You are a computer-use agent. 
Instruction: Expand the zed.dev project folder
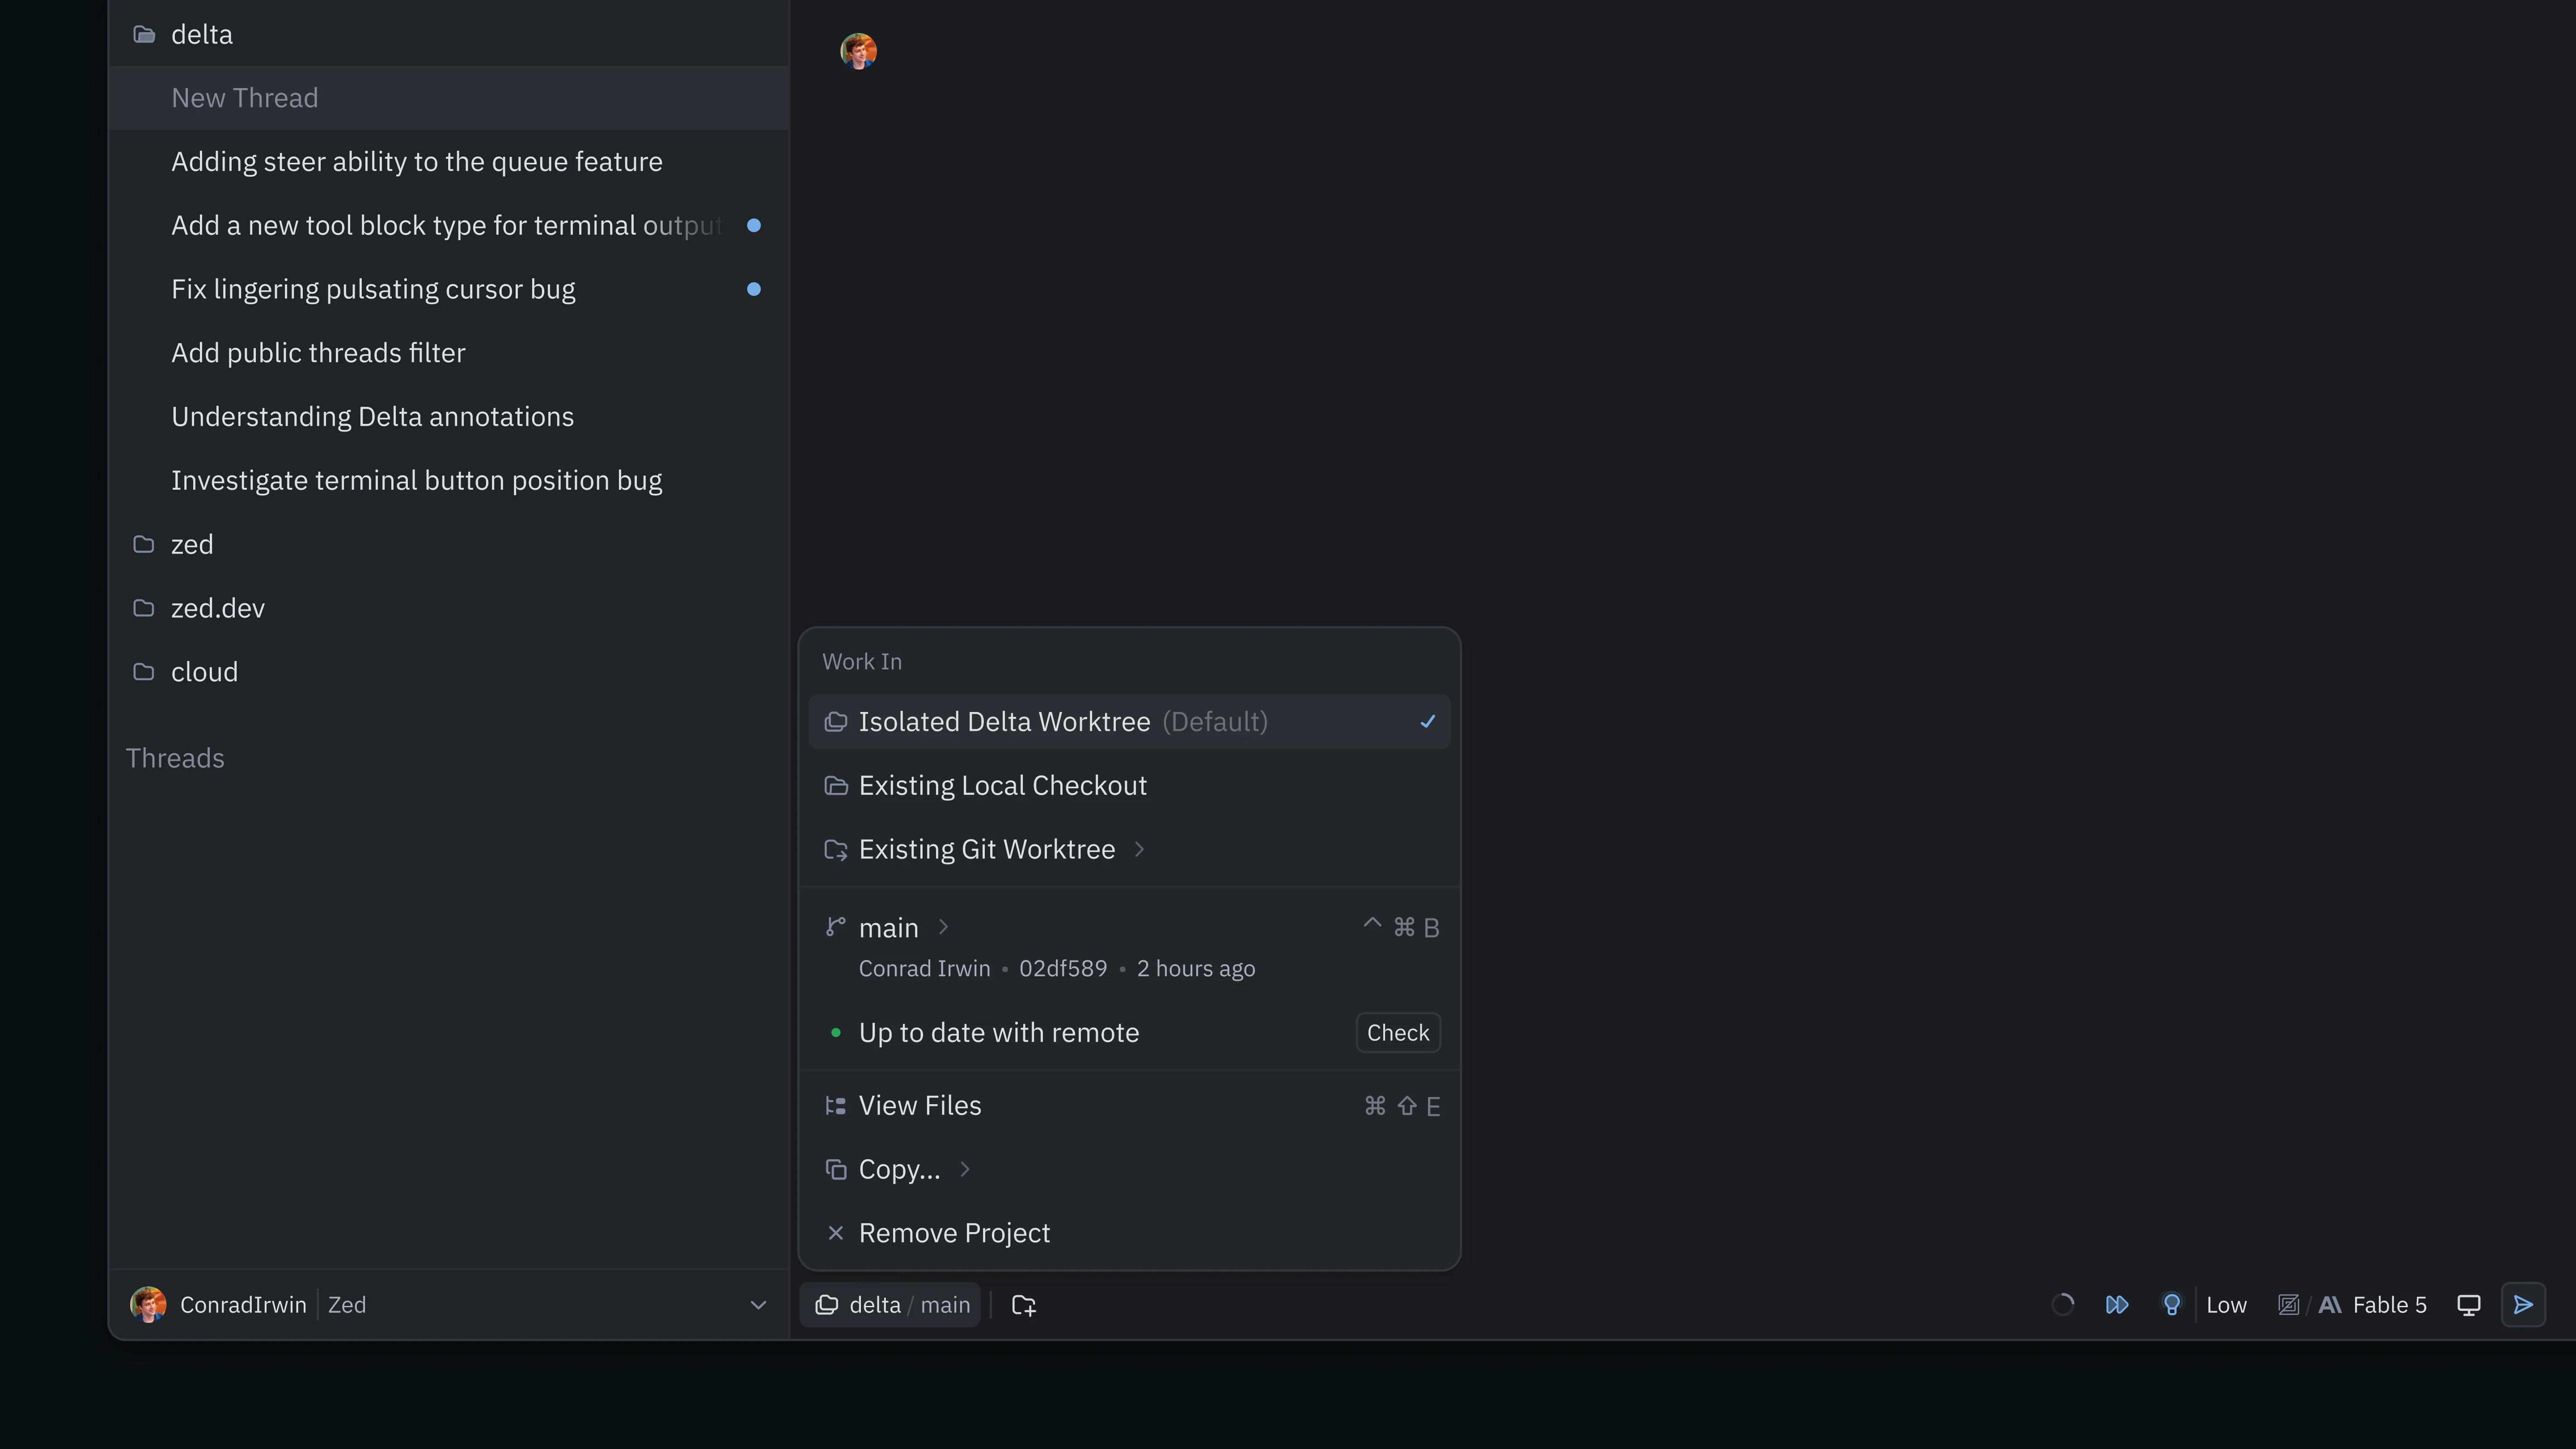[x=448, y=608]
